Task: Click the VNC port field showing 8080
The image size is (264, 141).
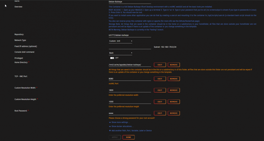Action: pos(130,79)
